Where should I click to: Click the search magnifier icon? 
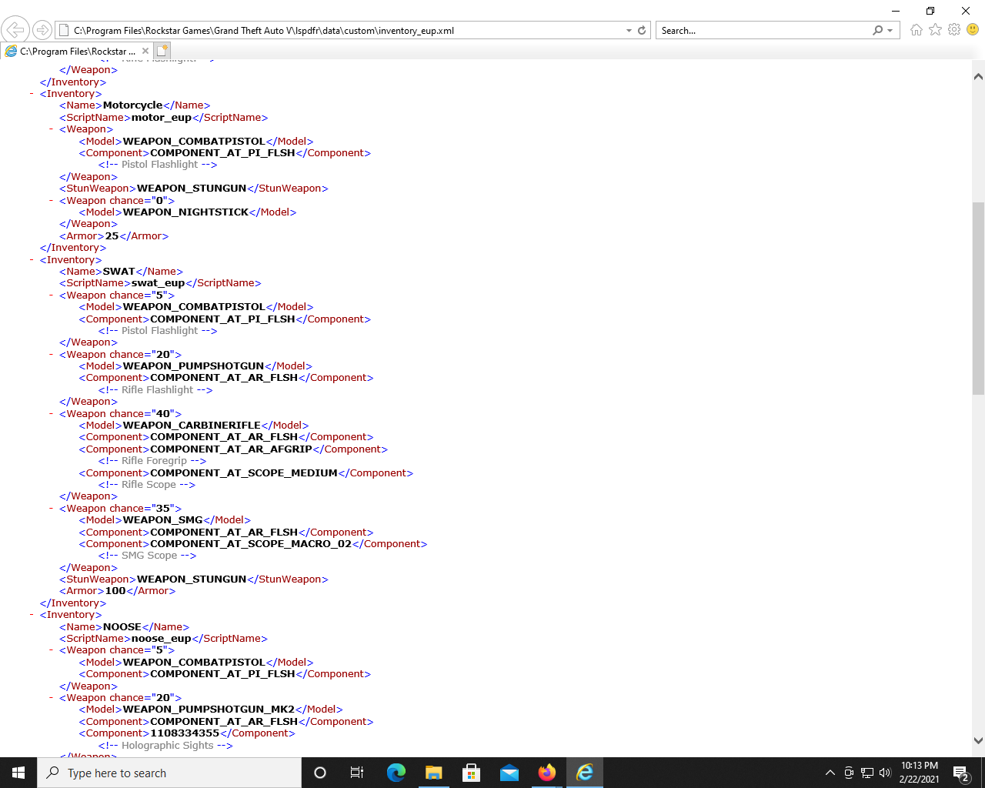(x=878, y=30)
